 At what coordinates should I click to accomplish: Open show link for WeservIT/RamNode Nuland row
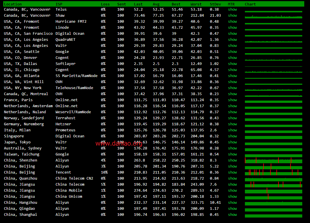point(232,112)
